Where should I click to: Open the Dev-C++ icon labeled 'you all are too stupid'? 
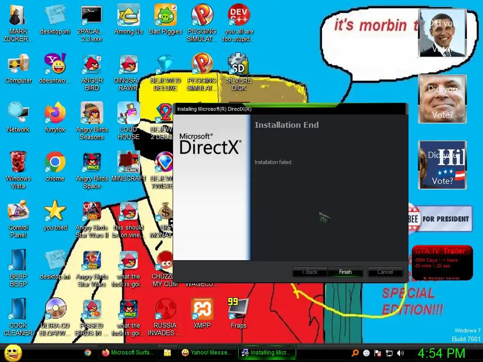(239, 24)
